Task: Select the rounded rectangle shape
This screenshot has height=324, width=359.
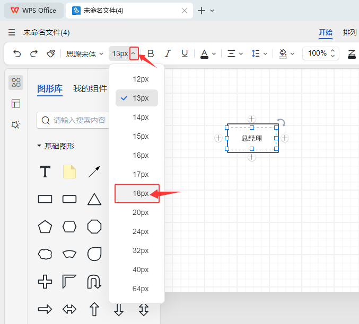Action: (x=69, y=199)
